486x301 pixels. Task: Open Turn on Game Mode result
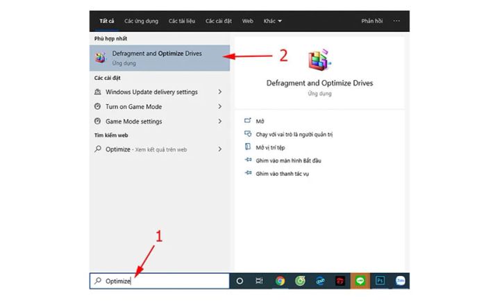[x=160, y=107]
